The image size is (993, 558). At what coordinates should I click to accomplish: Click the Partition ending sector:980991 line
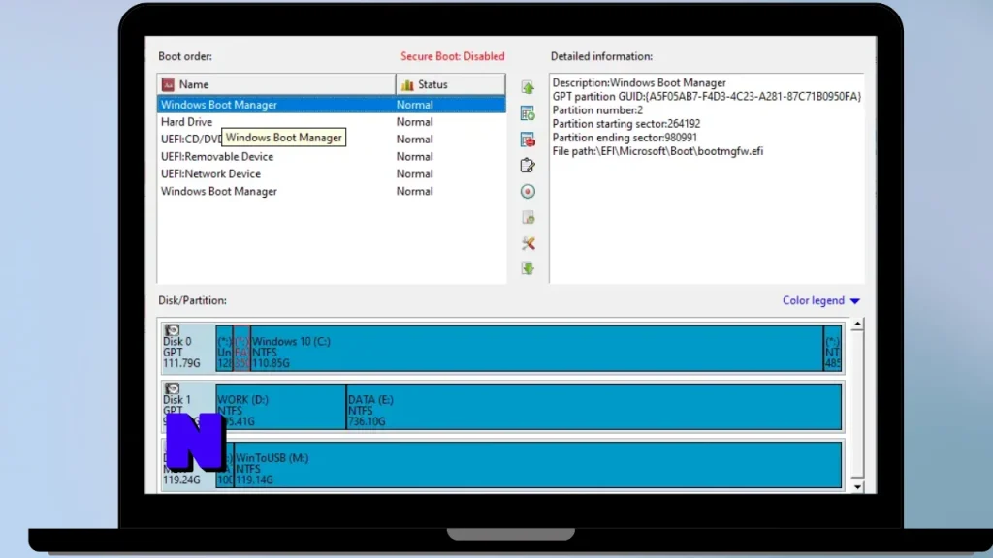coord(625,138)
